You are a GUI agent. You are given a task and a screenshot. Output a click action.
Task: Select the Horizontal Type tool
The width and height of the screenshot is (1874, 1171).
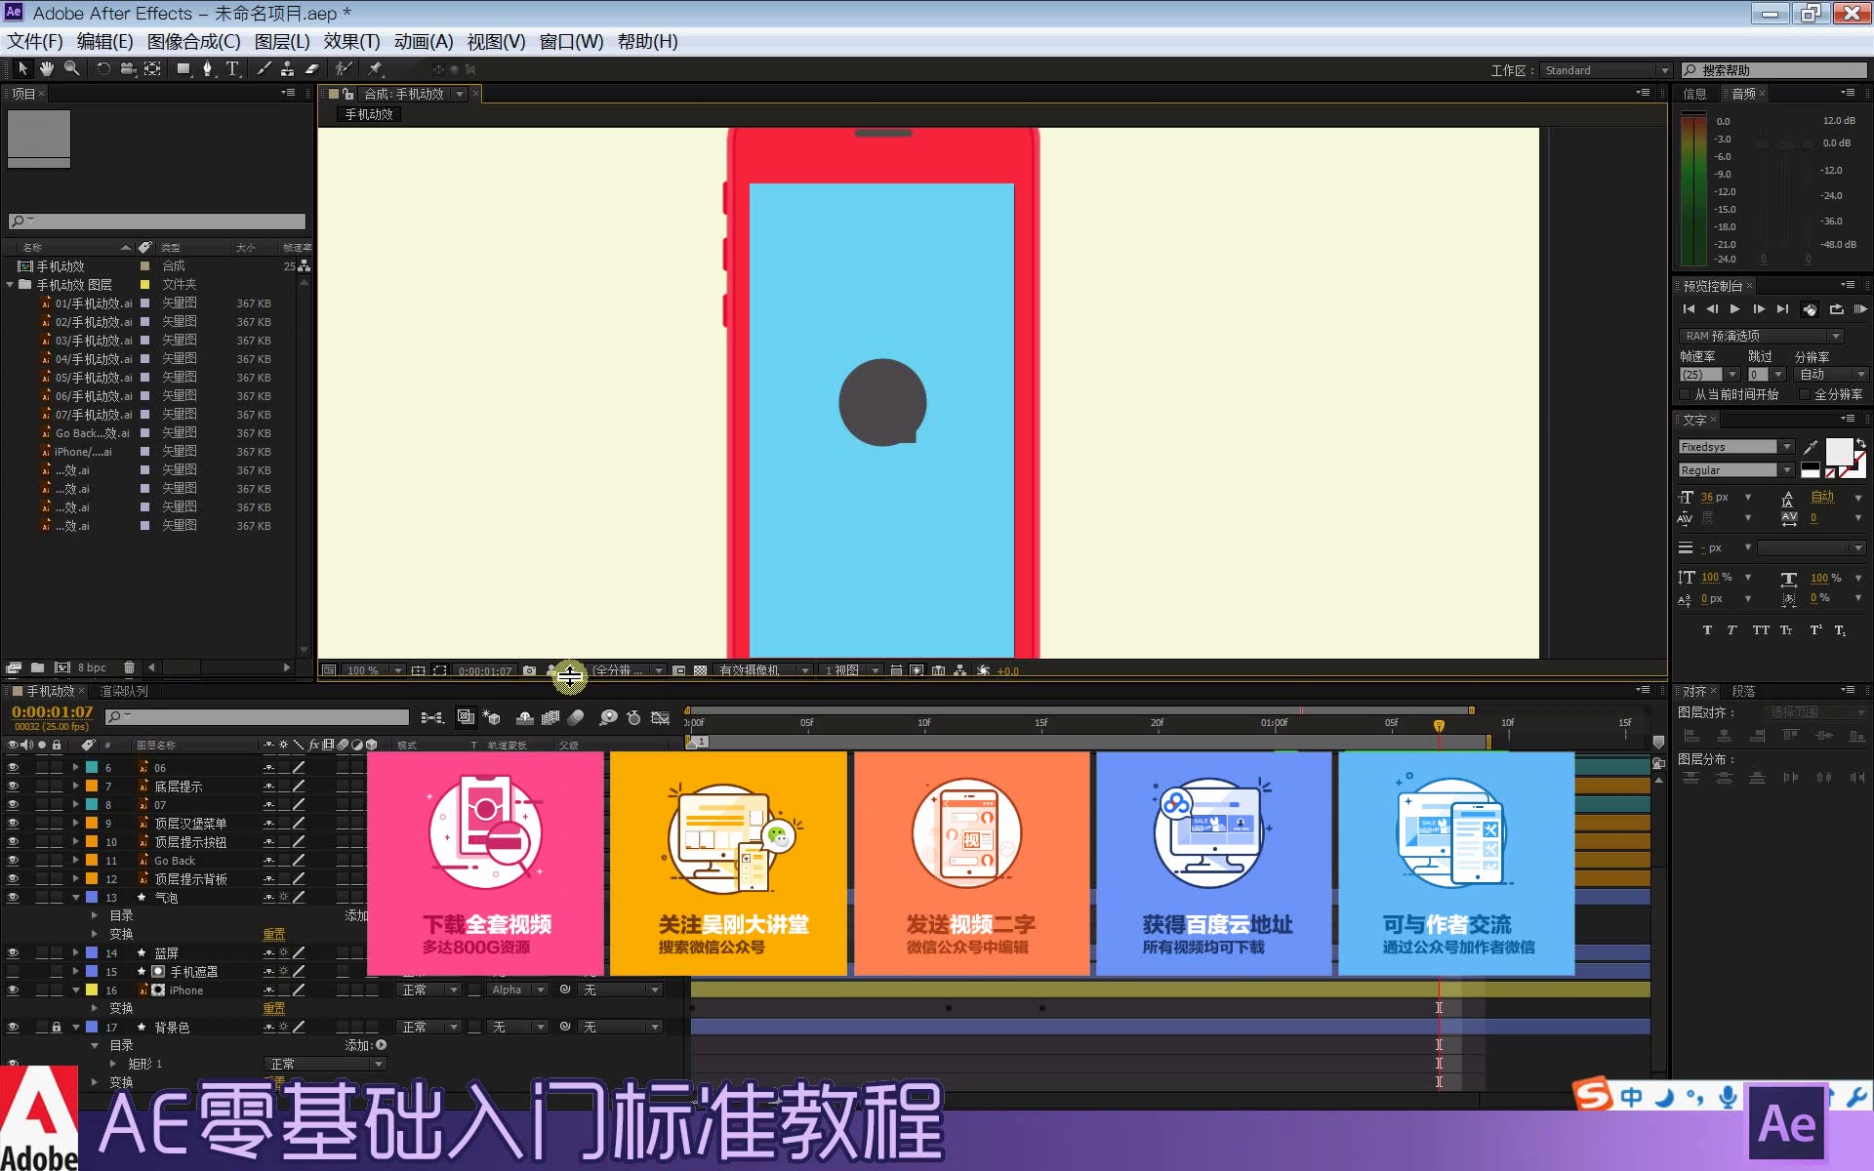[x=232, y=69]
